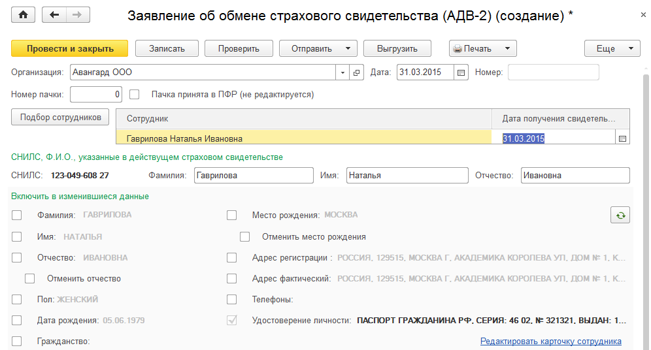Toggle Пачка принята в ПФР checkbox
Viewport: 651px width, 350px height.
tap(135, 95)
